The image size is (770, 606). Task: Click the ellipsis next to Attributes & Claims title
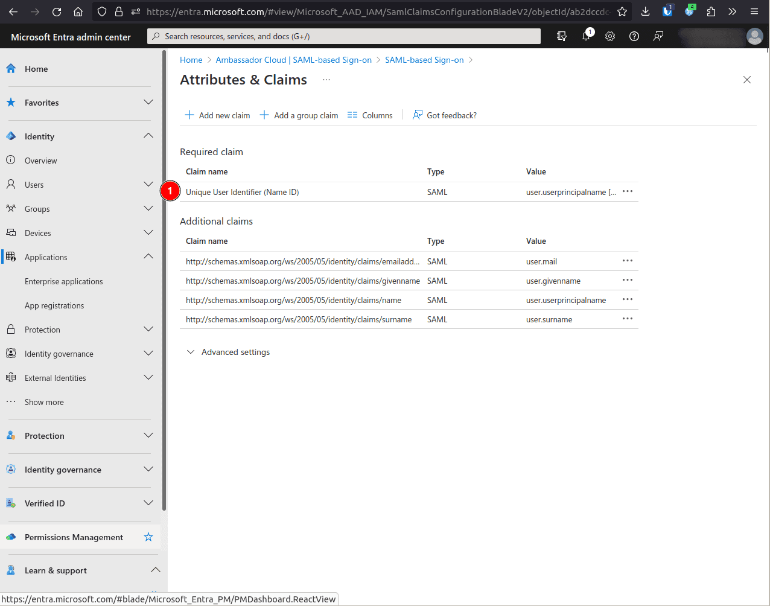(x=326, y=80)
